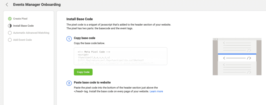Click the circled number 2 step icon
The width and height of the screenshot is (266, 105).
click(69, 83)
